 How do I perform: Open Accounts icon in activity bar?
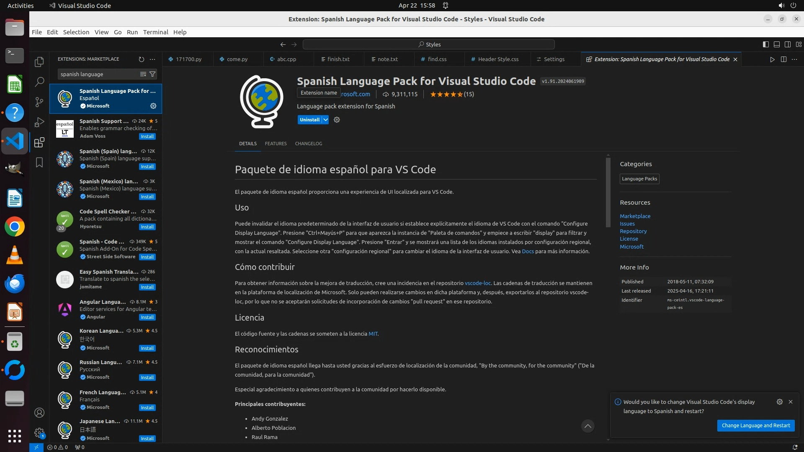(x=39, y=413)
